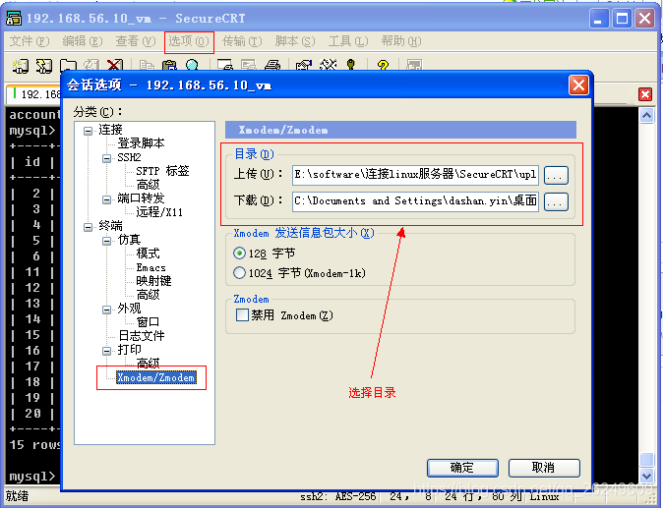Screen dimensions: 663x508
Task: Open the 编辑(E) menu
Action: [83, 41]
